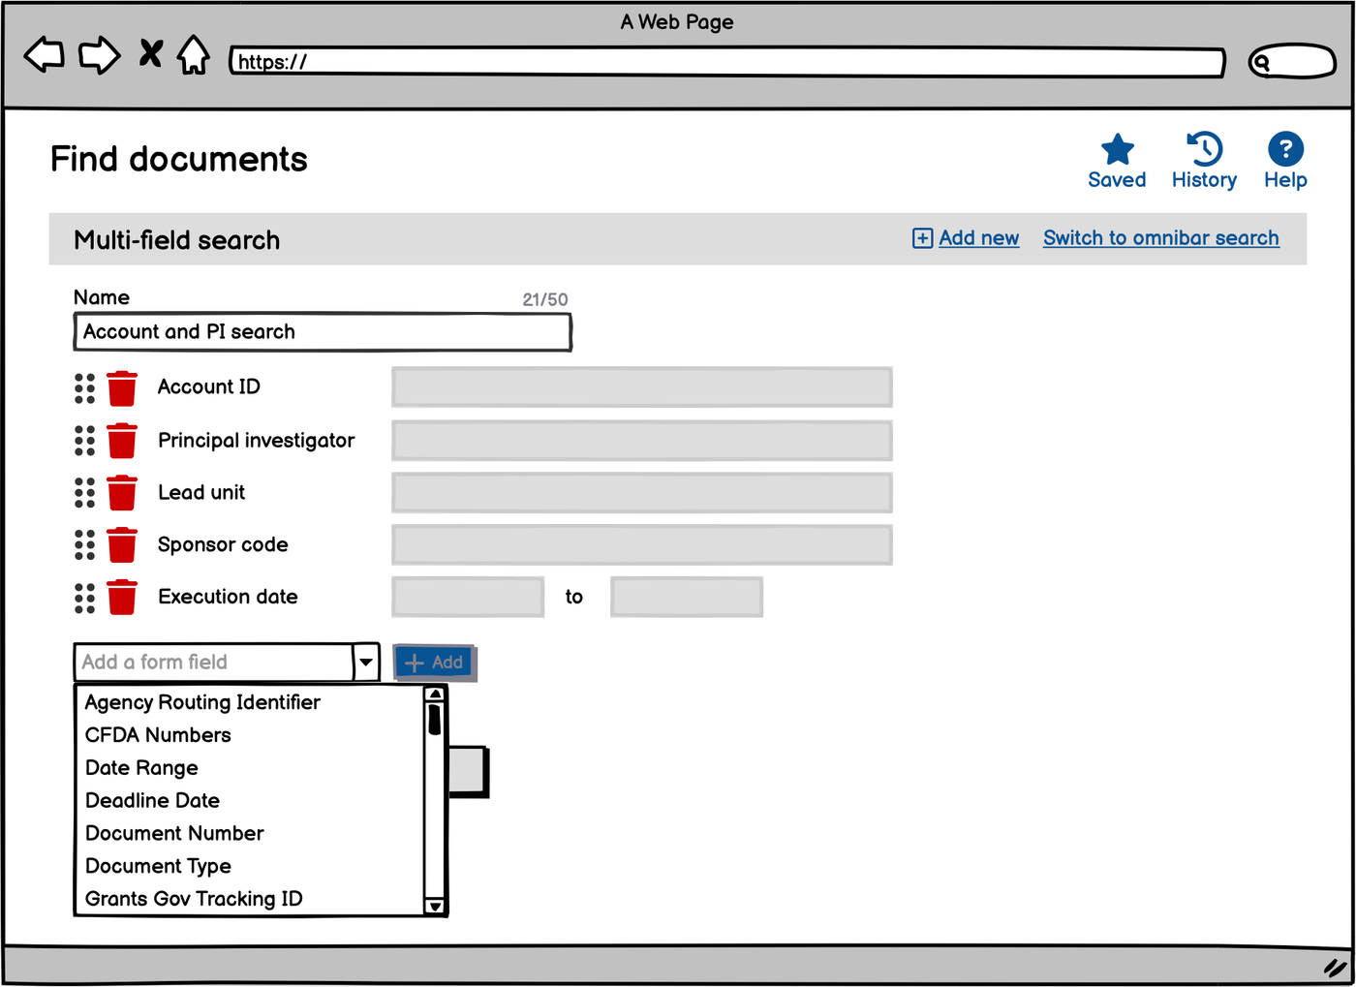Click the Find documents heading
The width and height of the screenshot is (1356, 987).
coord(179,160)
